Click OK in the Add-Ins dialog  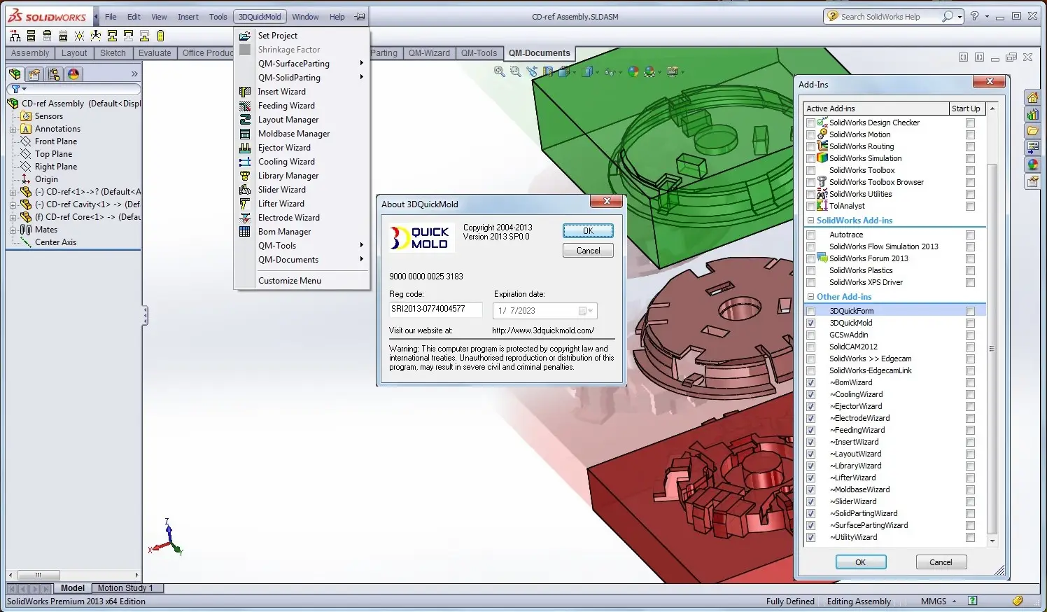point(861,562)
